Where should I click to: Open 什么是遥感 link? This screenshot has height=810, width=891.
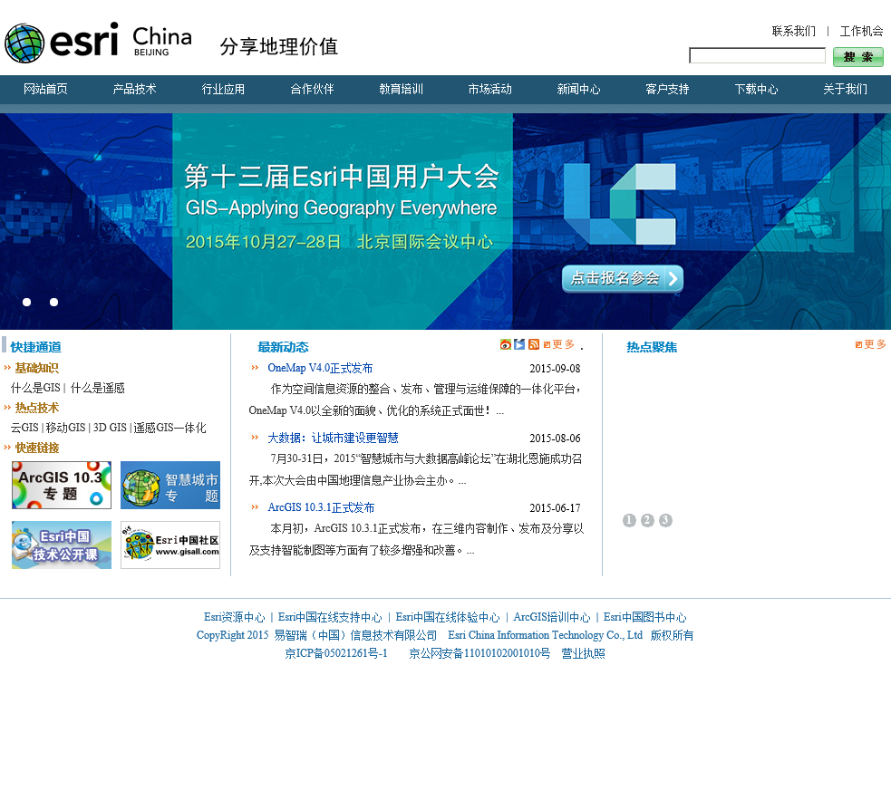(97, 388)
